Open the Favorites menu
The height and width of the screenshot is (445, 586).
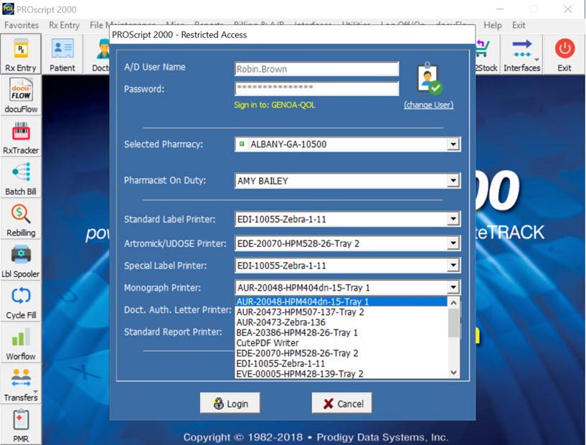coord(22,25)
